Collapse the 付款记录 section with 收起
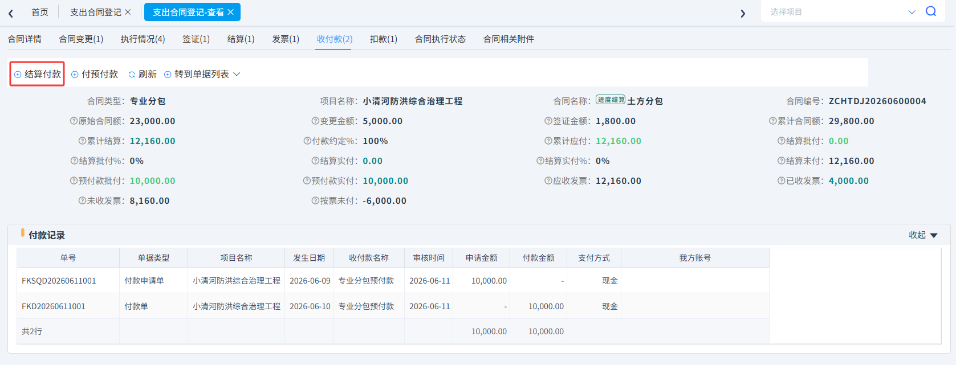Screen dimensions: 956x365 click(x=923, y=235)
